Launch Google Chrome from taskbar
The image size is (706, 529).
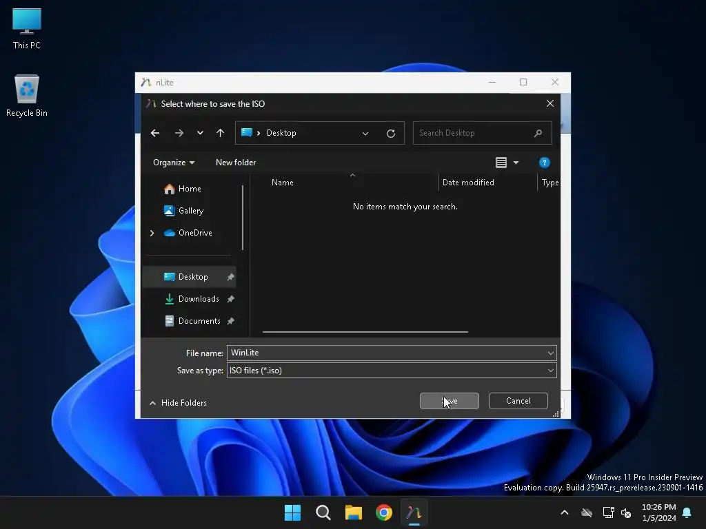click(384, 512)
